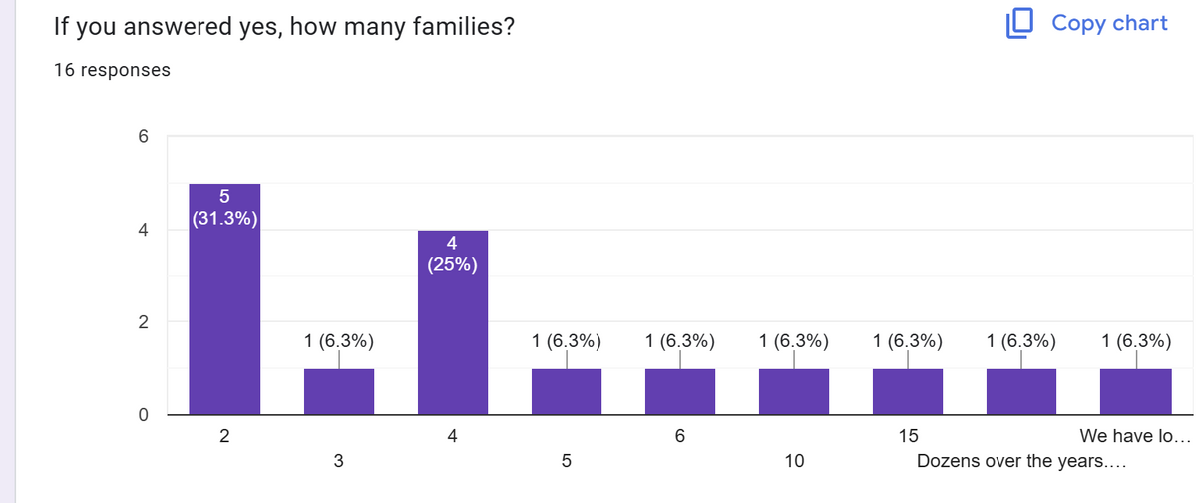Select the bar for answer 3
Image resolution: width=1197 pixels, height=503 pixels.
click(338, 391)
